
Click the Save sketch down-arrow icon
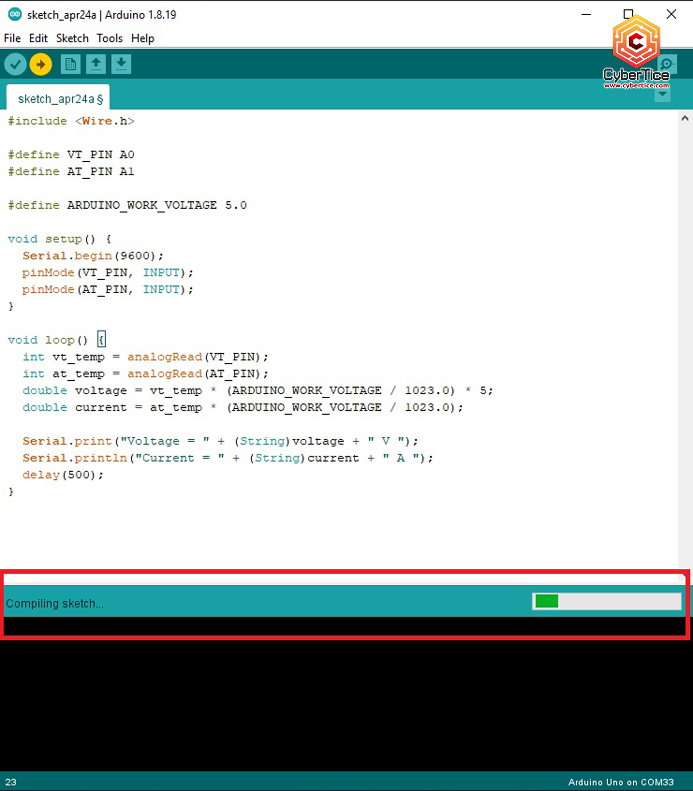click(x=121, y=64)
